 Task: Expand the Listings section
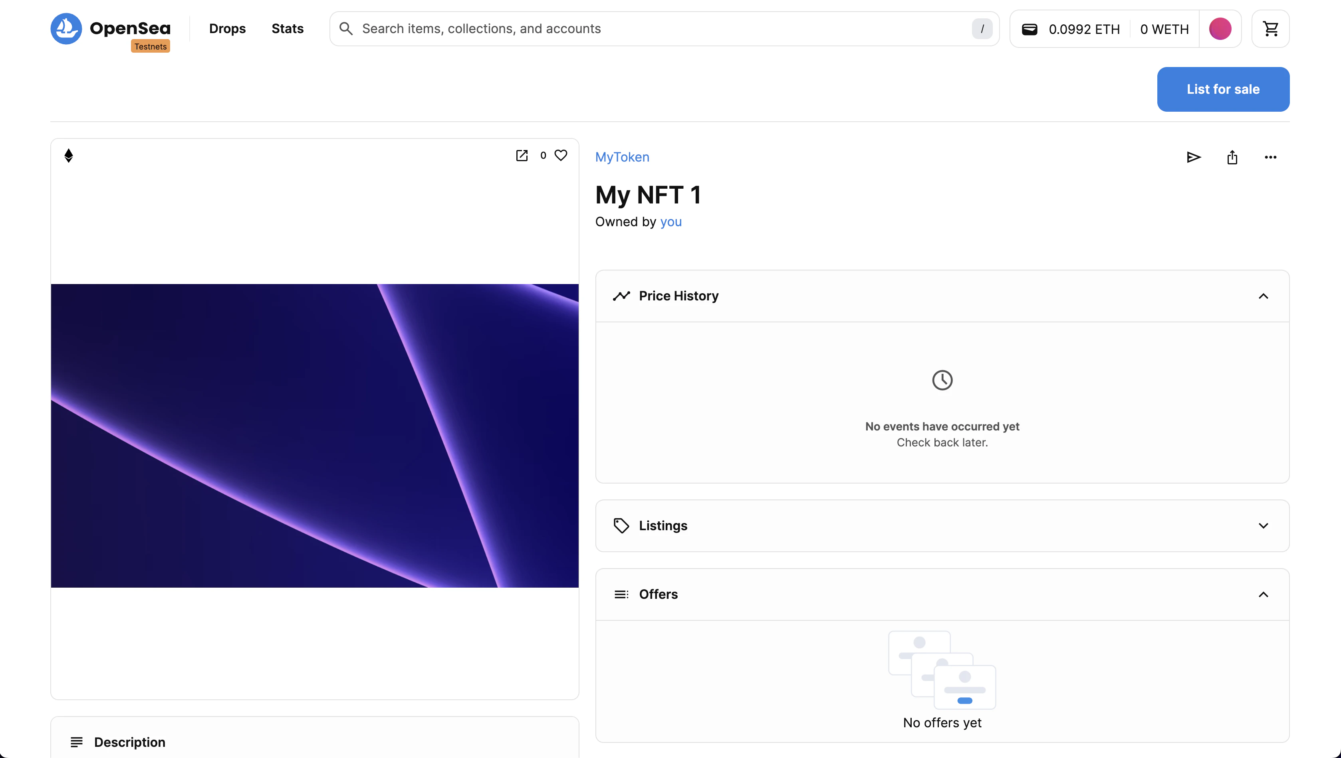click(x=1264, y=525)
